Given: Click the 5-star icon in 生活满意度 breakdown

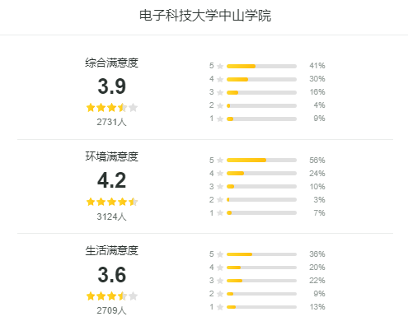Looking at the screenshot, I should click(220, 254).
